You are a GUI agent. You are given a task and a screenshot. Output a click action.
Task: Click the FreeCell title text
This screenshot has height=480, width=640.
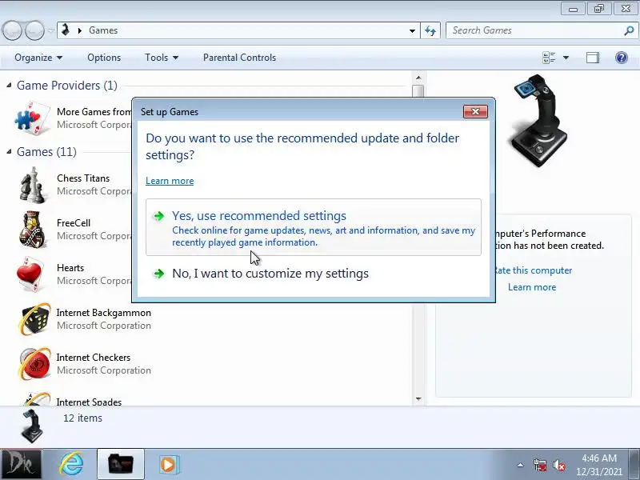tap(74, 223)
